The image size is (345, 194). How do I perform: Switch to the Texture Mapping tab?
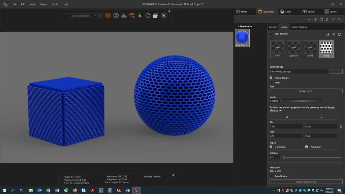pos(299,27)
